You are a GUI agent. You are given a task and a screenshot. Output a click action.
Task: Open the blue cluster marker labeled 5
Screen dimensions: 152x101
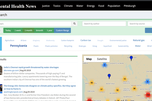(147, 82)
